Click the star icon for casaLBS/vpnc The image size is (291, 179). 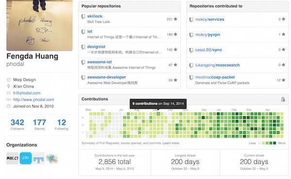[x=283, y=49]
